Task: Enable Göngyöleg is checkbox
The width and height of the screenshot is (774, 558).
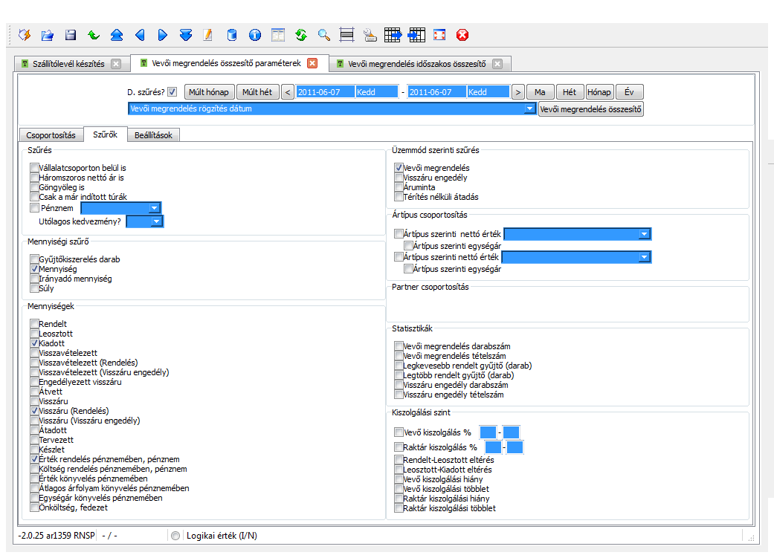Action: [34, 187]
